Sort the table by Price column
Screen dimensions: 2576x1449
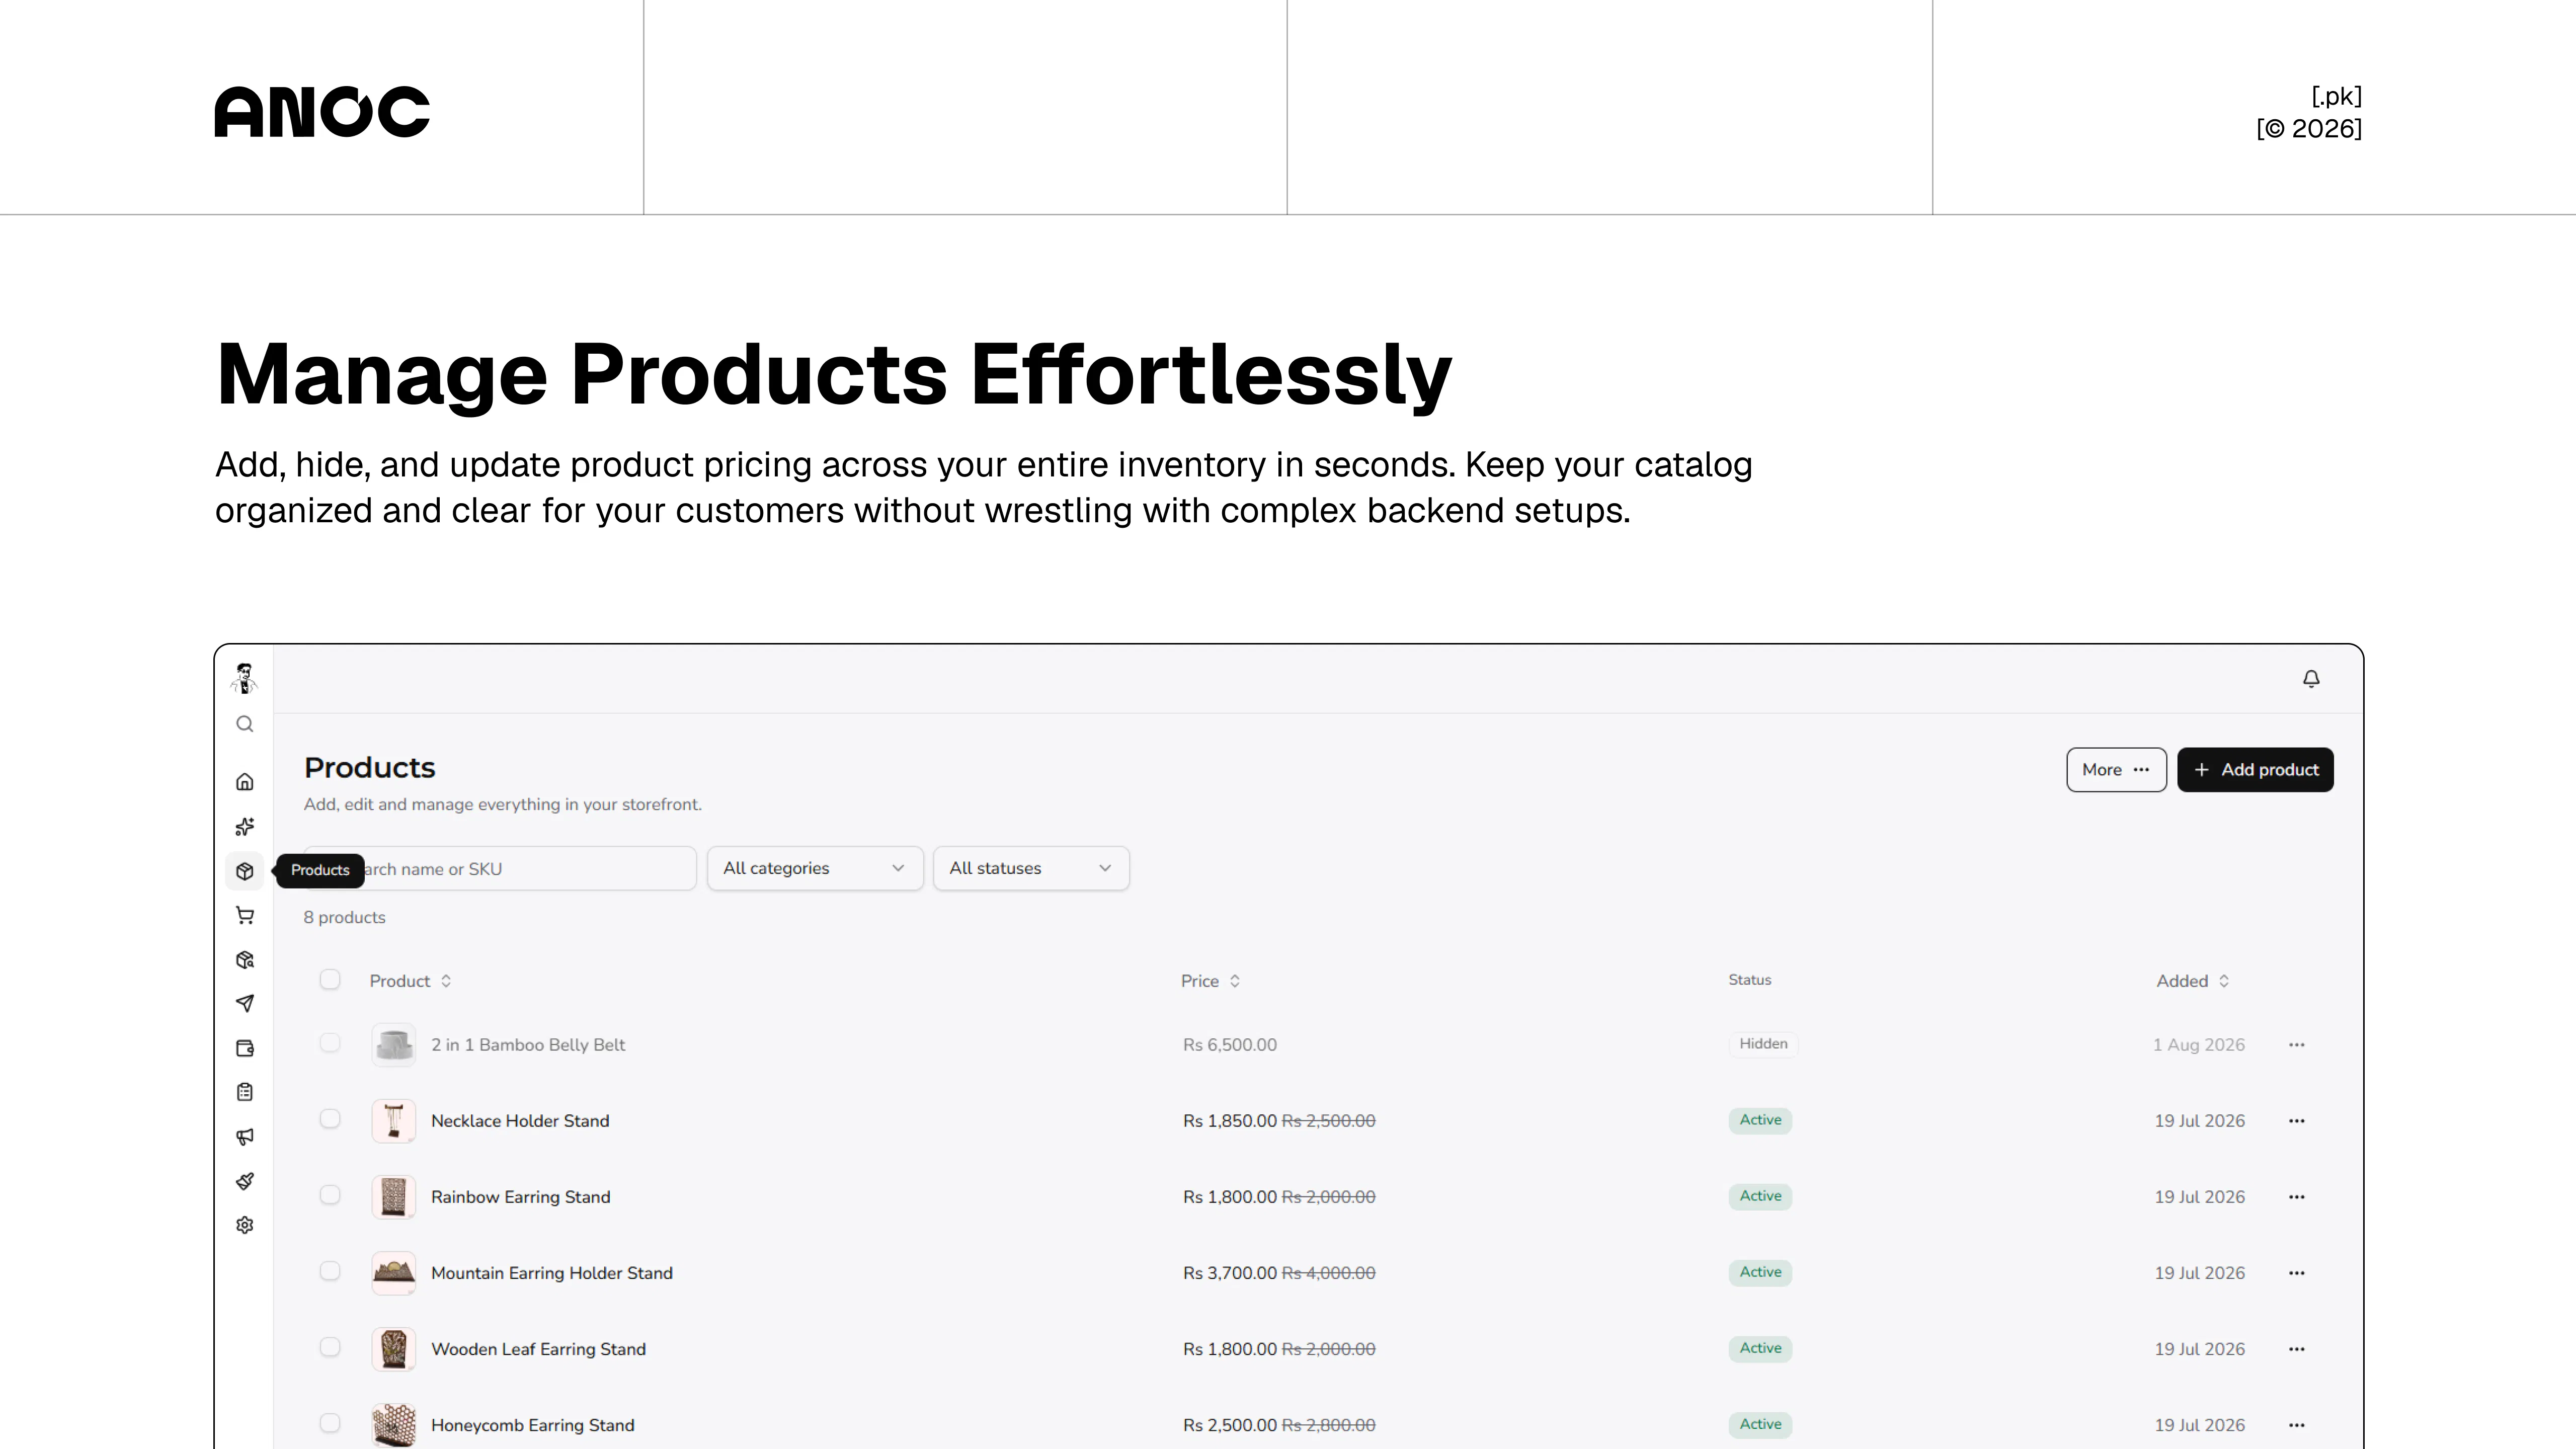coord(1210,981)
